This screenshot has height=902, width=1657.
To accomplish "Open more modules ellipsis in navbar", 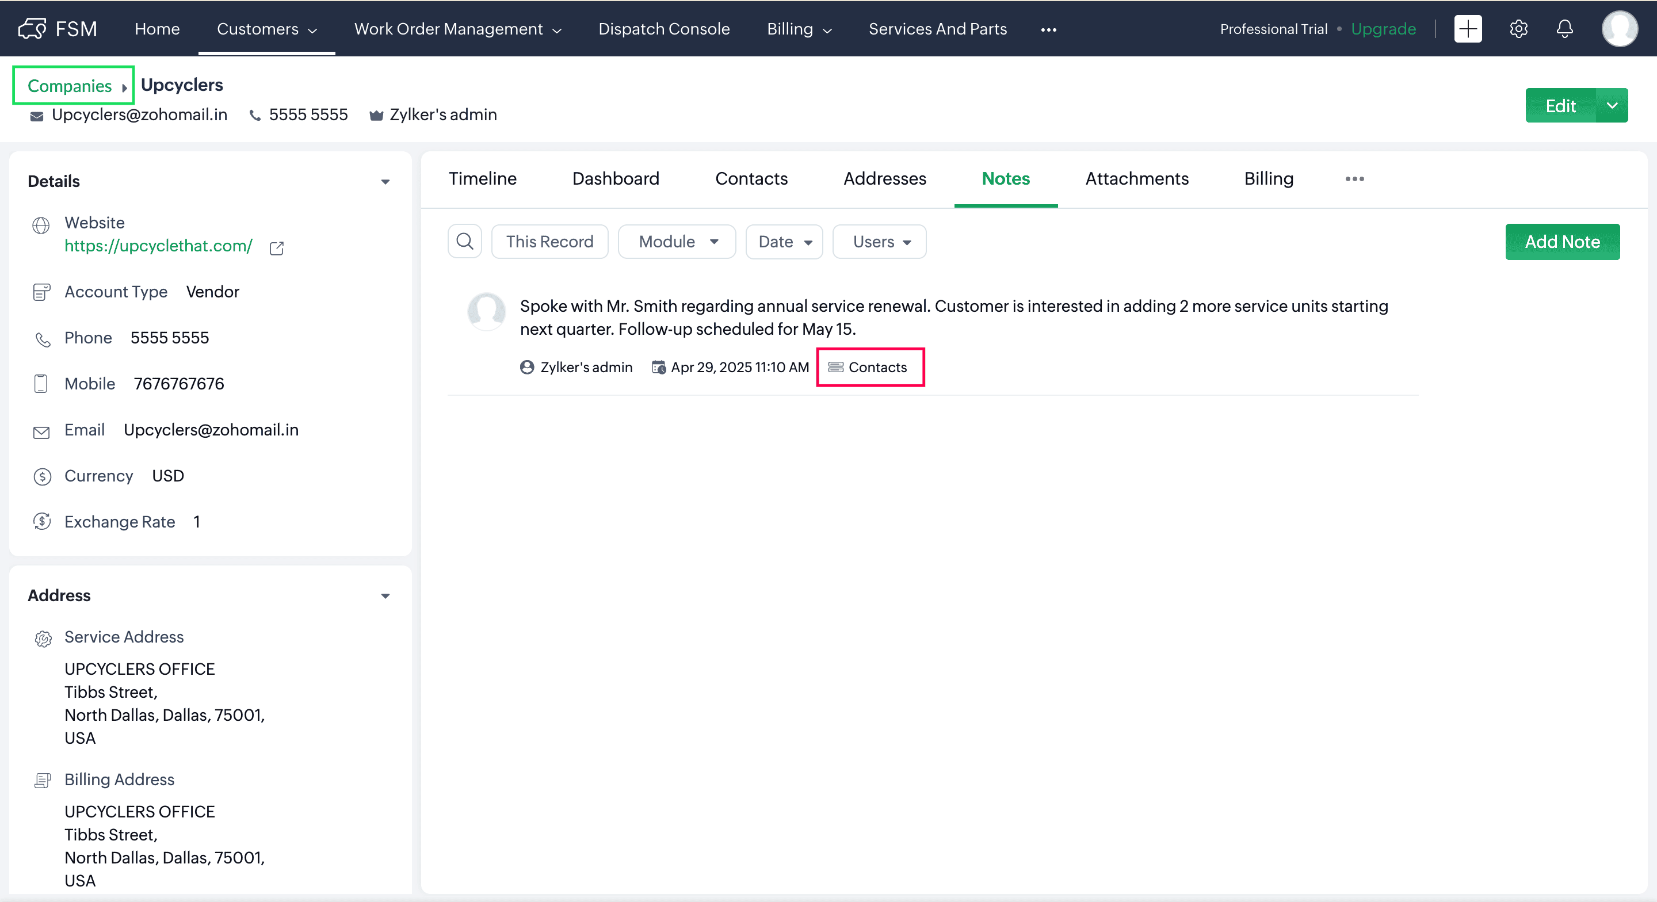I will click(1048, 29).
